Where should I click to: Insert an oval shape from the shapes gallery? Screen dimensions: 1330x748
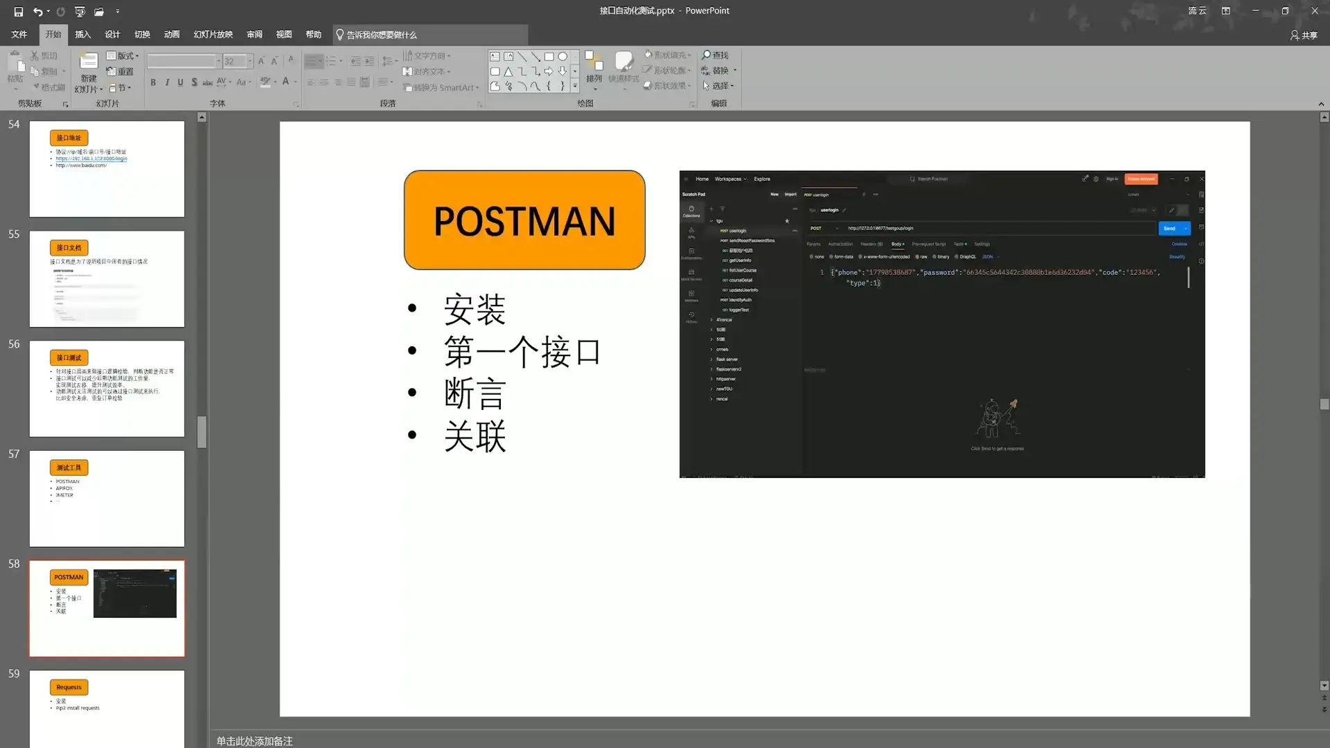pos(563,56)
